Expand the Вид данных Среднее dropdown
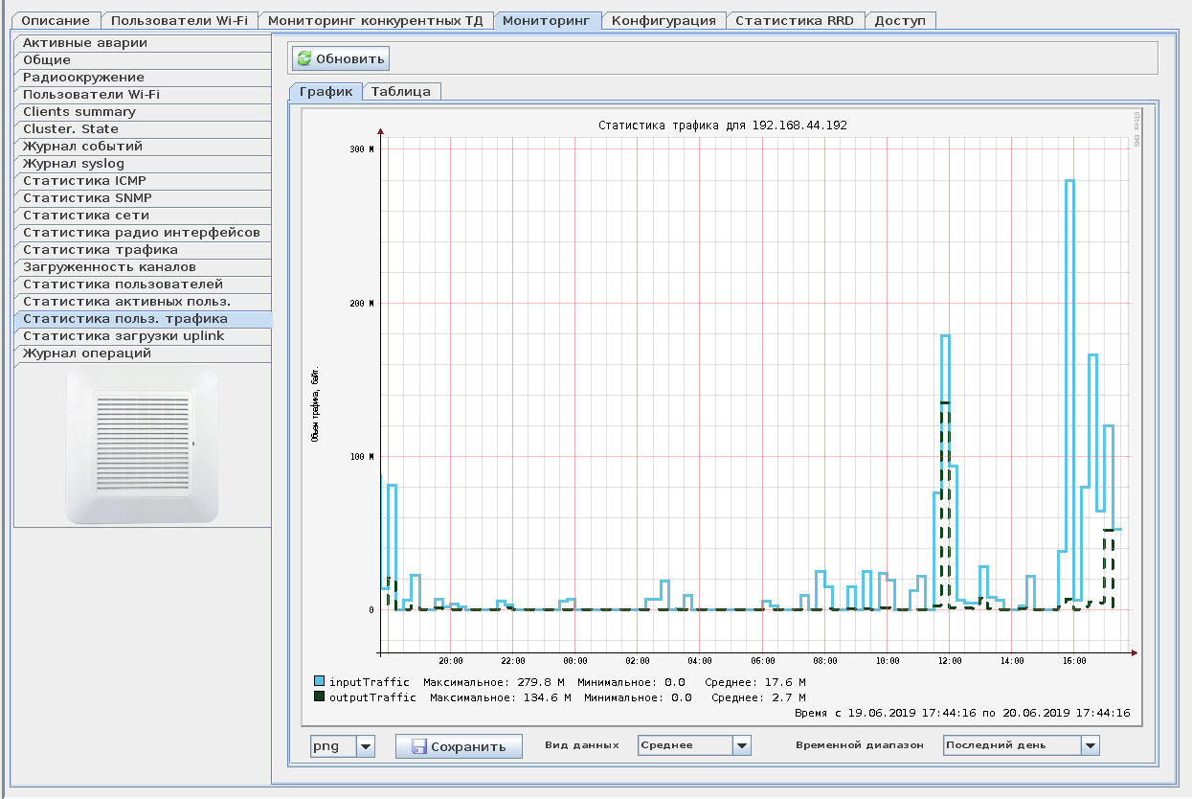The width and height of the screenshot is (1192, 799). (741, 745)
